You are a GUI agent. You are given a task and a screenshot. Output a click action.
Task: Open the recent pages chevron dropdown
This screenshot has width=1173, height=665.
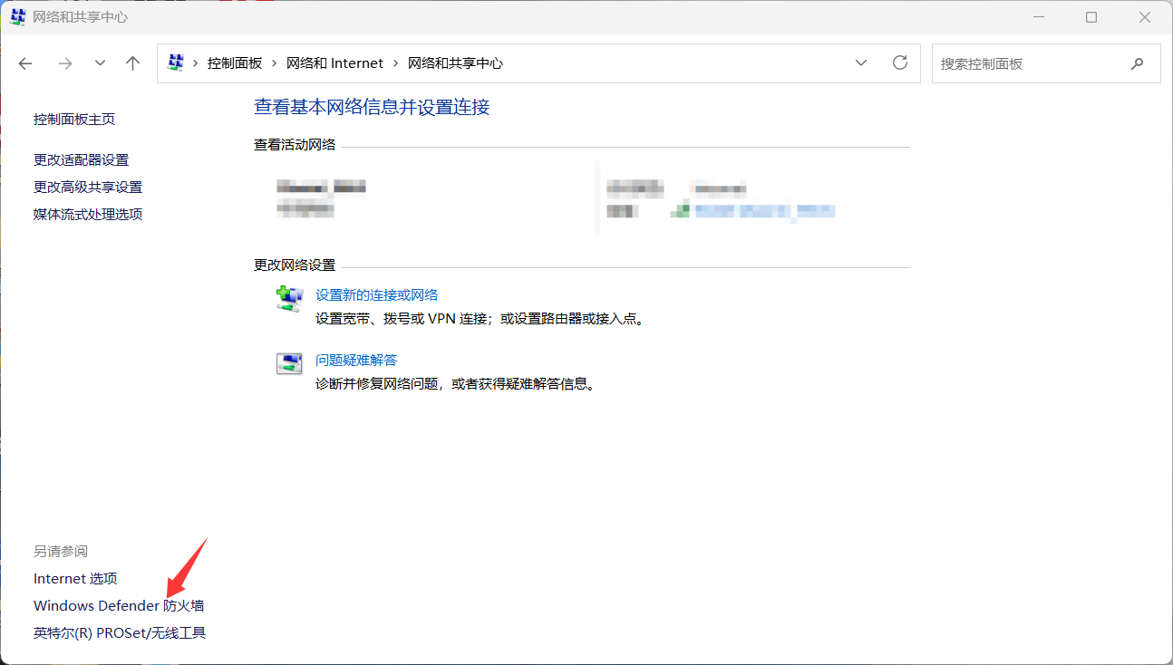[x=100, y=63]
